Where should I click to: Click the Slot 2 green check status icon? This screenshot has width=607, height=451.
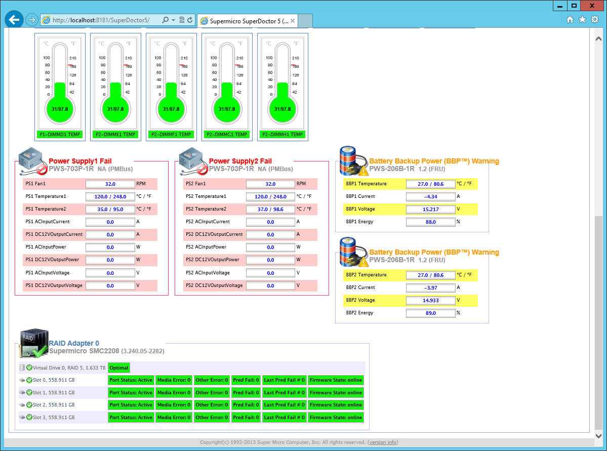(29, 404)
